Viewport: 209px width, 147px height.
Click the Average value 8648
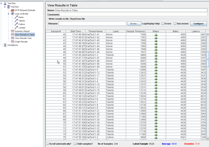click(x=174, y=144)
